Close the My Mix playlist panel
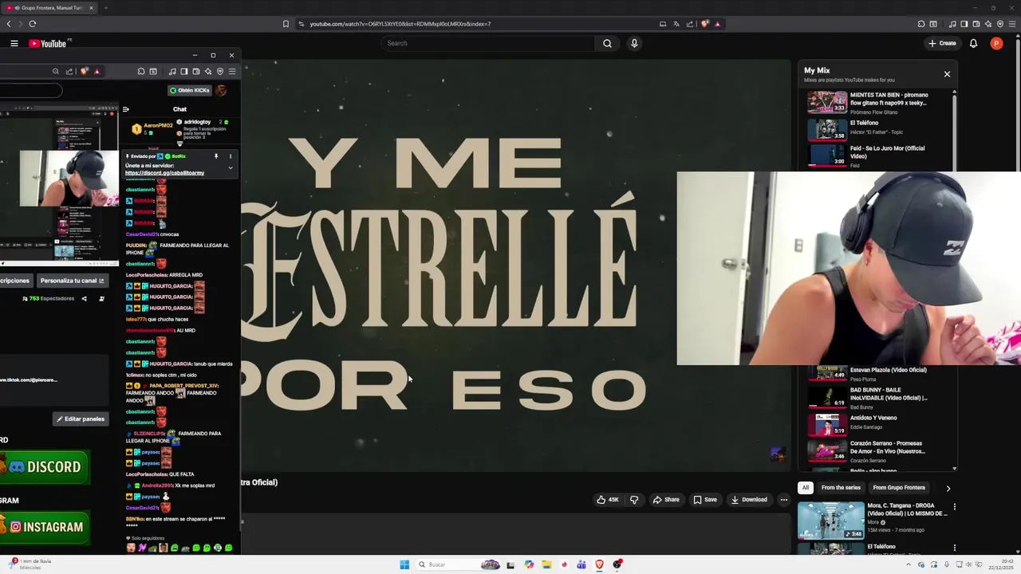Screen dimensions: 1021x574 pos(947,74)
